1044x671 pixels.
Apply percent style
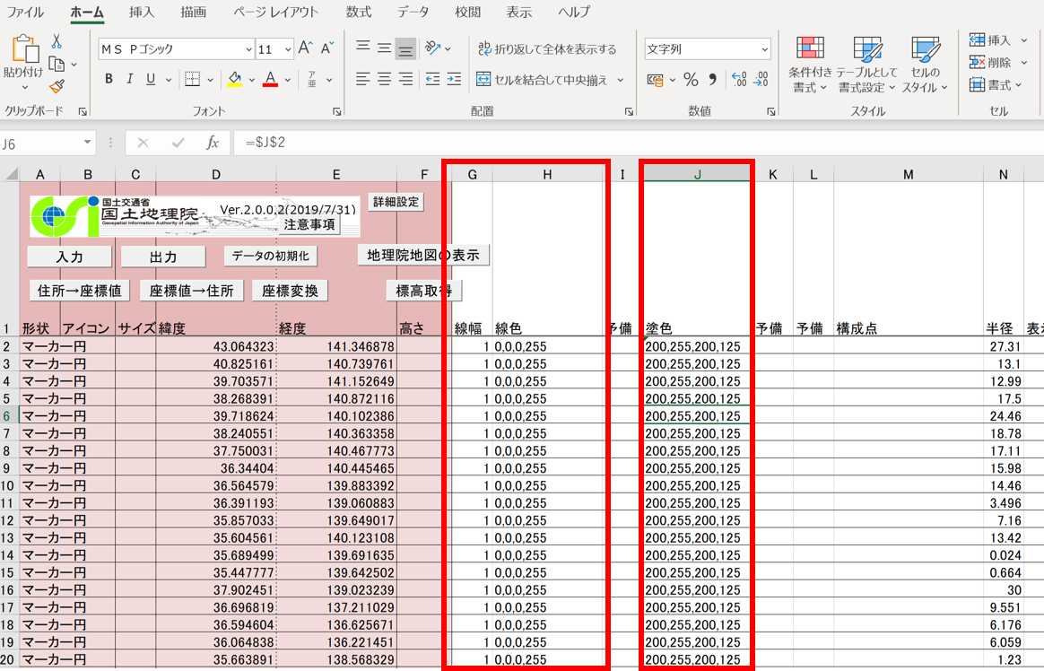(692, 80)
